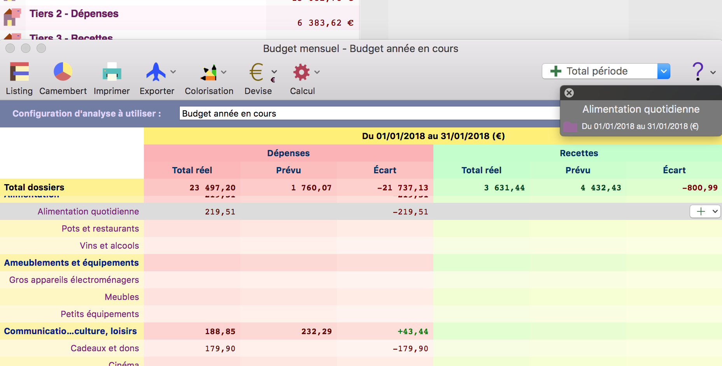Click the -800,99 écart value
Image resolution: width=722 pixels, height=366 pixels.
[x=700, y=188]
